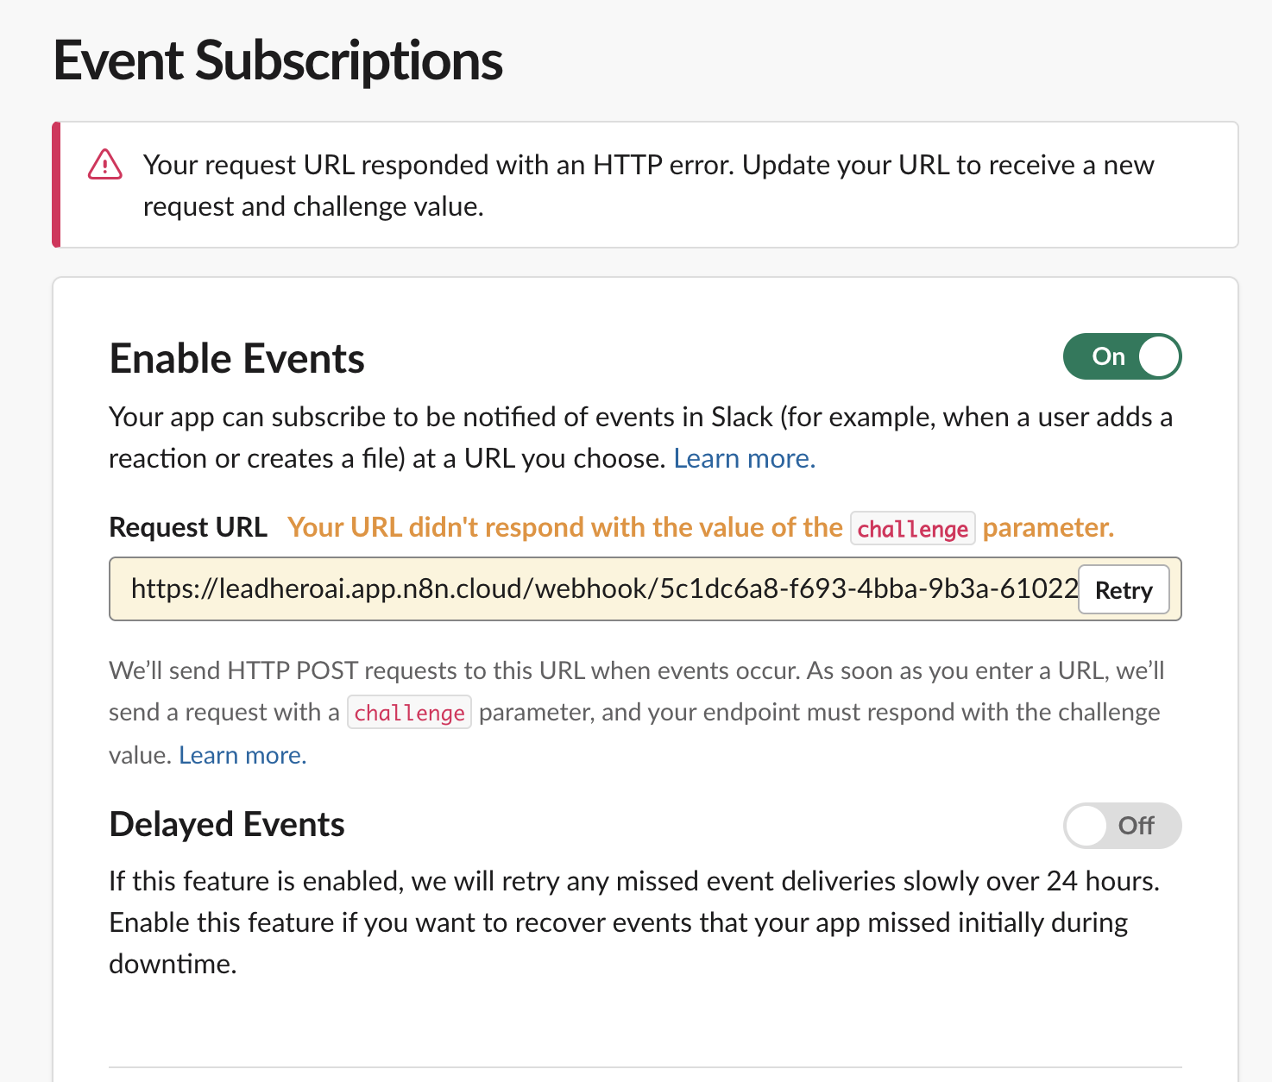The image size is (1272, 1082).
Task: Click the Enable Events section heading
Action: pos(237,359)
